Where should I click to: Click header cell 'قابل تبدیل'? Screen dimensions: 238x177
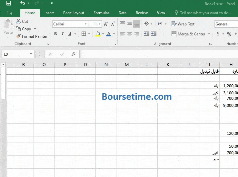(x=209, y=71)
